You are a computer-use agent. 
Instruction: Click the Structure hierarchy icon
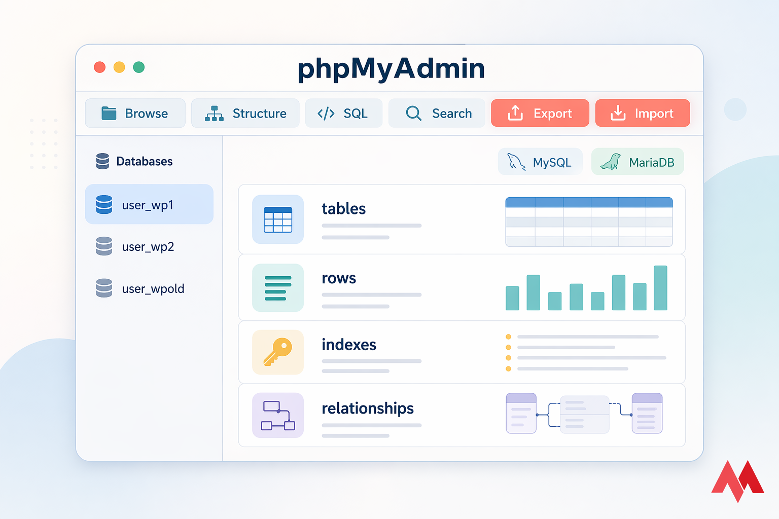(214, 114)
